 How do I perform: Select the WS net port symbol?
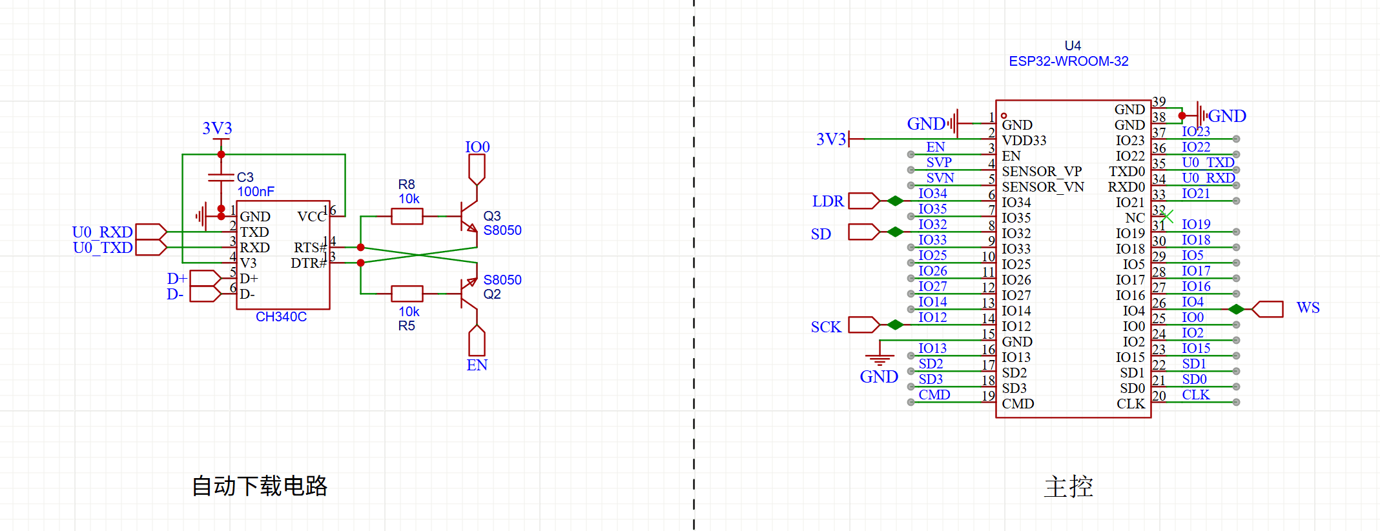[x=1267, y=309]
